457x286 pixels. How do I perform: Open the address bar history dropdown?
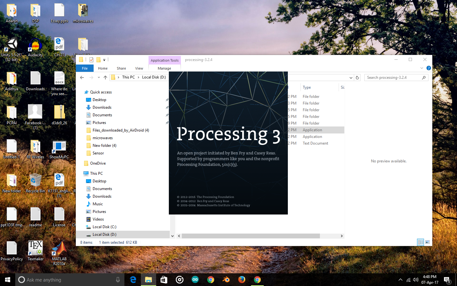(351, 78)
